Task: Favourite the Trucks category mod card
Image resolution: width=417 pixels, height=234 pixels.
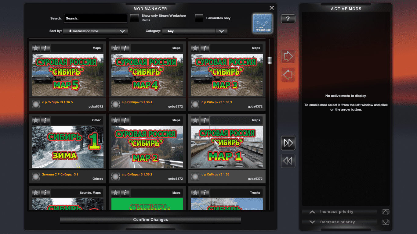Action: click(195, 193)
